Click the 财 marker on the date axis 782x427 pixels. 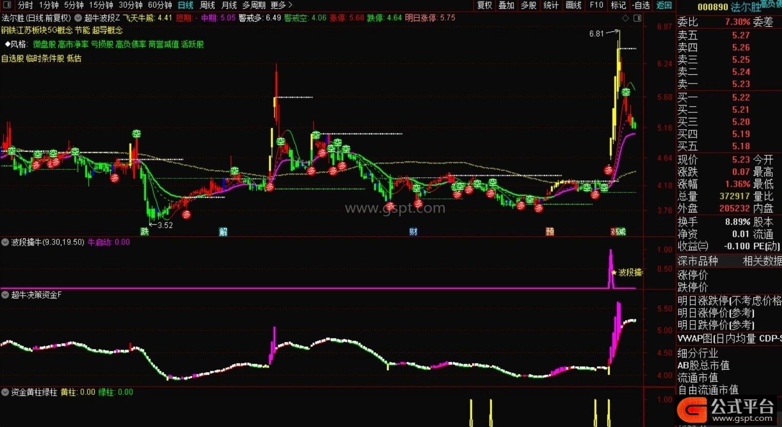(x=413, y=232)
